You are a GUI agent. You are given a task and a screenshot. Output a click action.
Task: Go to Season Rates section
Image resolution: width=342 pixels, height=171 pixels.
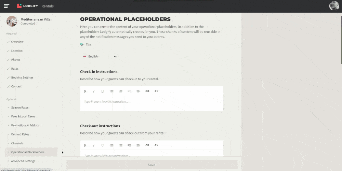click(x=20, y=108)
